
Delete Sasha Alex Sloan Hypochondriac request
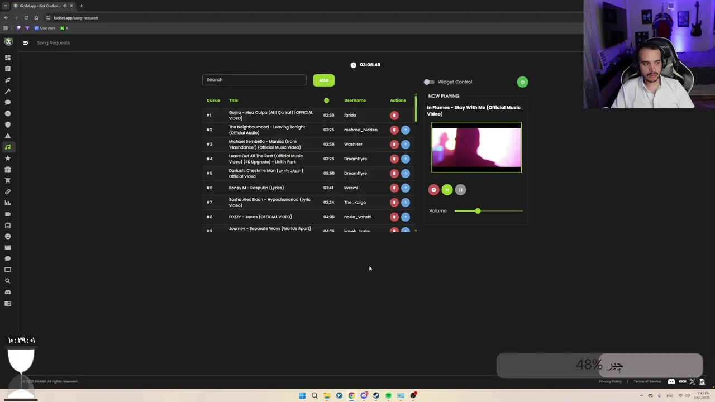coord(394,202)
